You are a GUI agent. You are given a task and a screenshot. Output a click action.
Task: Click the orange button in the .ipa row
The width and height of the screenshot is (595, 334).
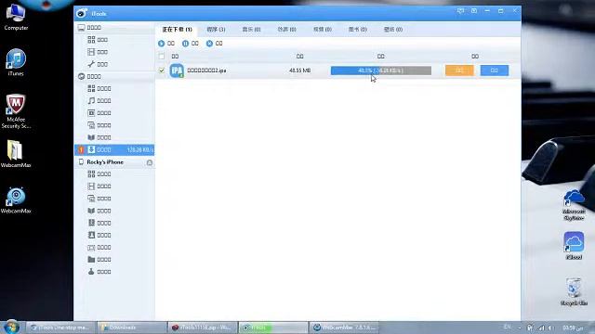pos(459,71)
